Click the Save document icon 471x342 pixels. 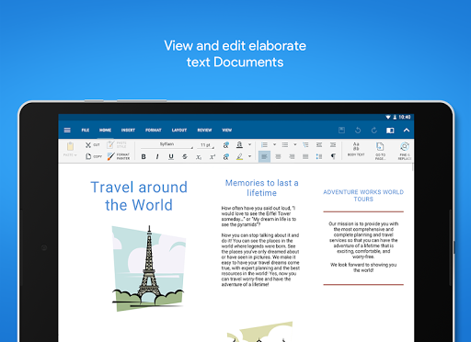[x=341, y=131]
